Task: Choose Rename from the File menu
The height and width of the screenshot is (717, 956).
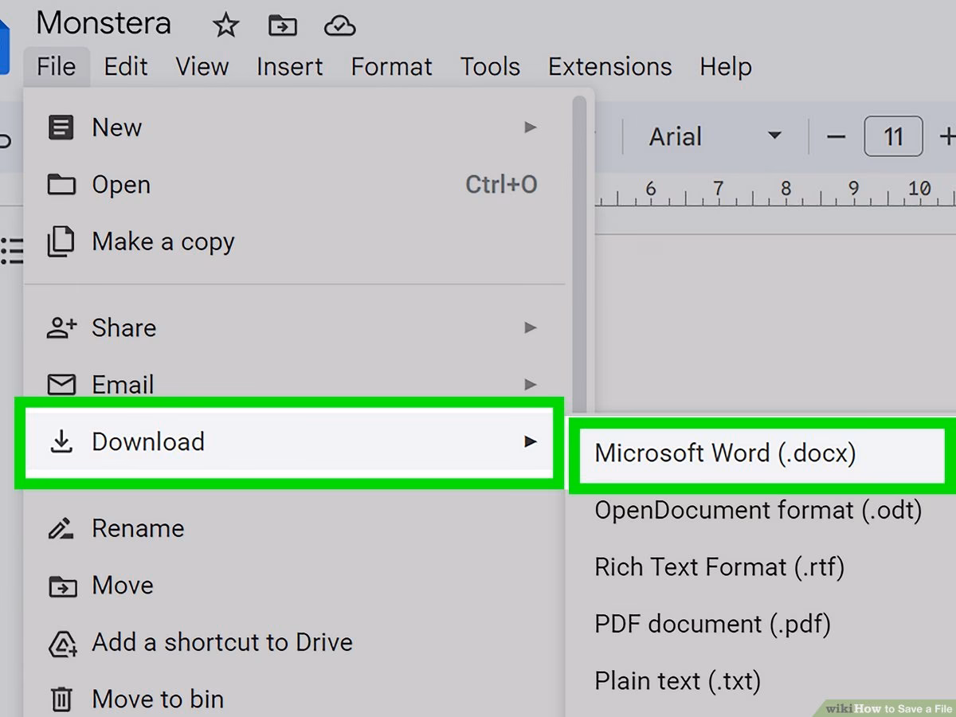Action: coord(294,528)
